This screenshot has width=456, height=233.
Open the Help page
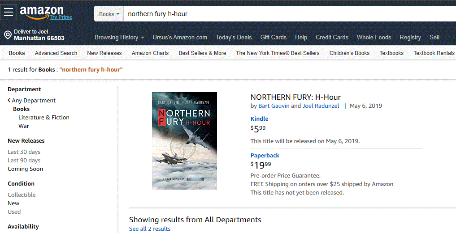pyautogui.click(x=301, y=38)
